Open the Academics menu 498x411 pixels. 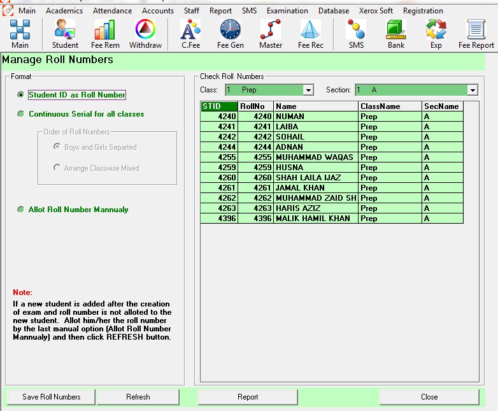64,11
